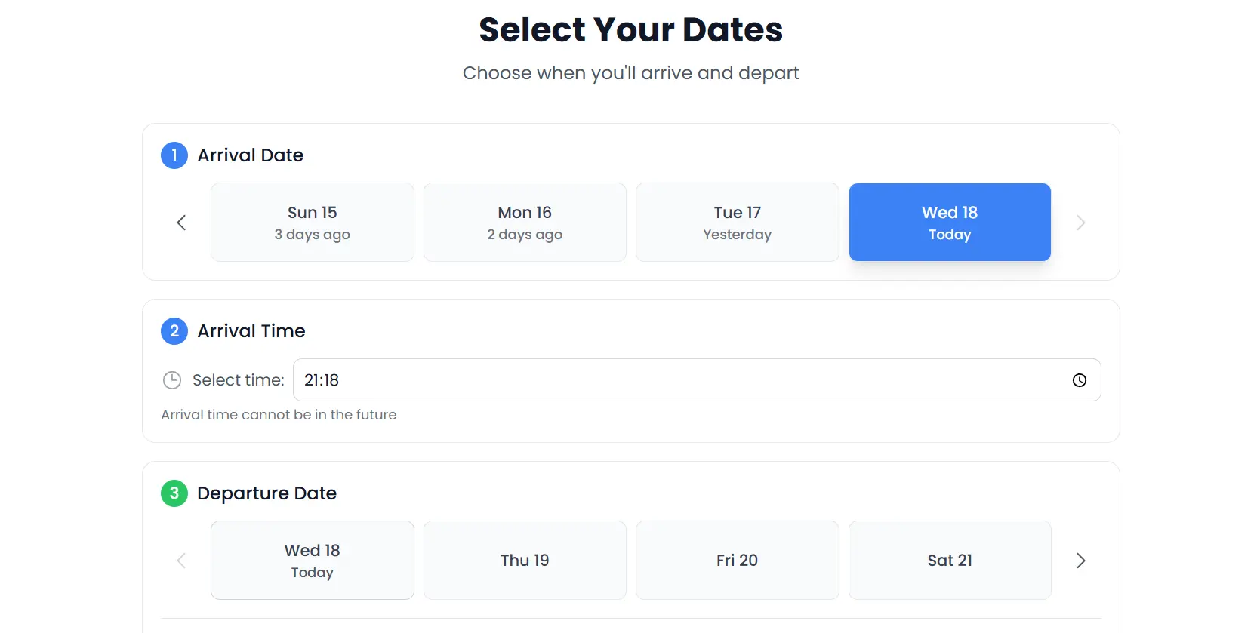The height and width of the screenshot is (633, 1260).
Task: Choose Fri 20 as the departure date
Action: tap(736, 560)
